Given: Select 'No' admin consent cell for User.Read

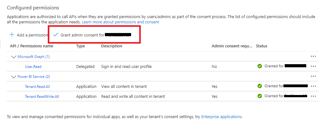Looking at the screenshot, I should point(214,67).
